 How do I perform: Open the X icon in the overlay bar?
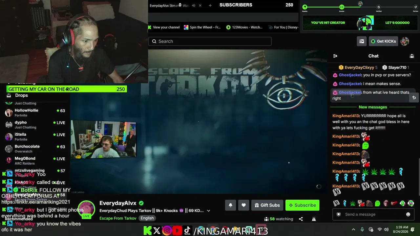point(157,231)
